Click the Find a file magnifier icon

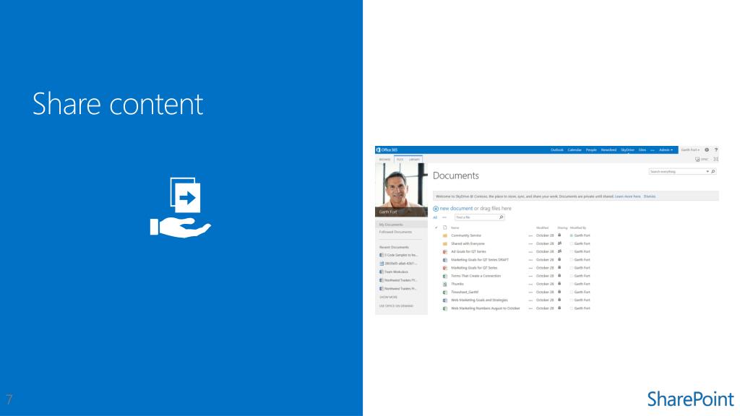(x=502, y=217)
